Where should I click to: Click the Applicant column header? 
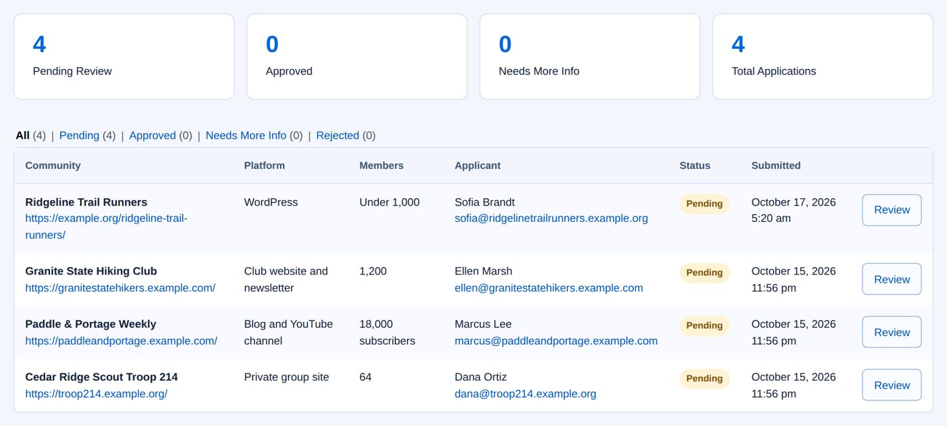pyautogui.click(x=478, y=166)
